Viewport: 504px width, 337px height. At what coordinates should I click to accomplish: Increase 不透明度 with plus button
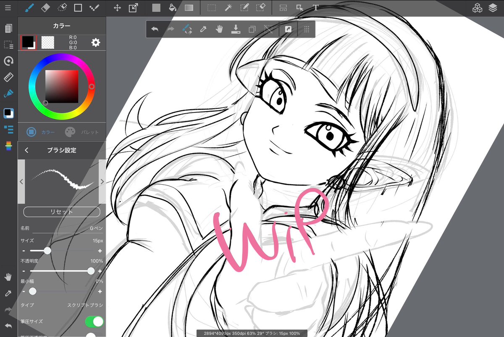[x=100, y=271]
